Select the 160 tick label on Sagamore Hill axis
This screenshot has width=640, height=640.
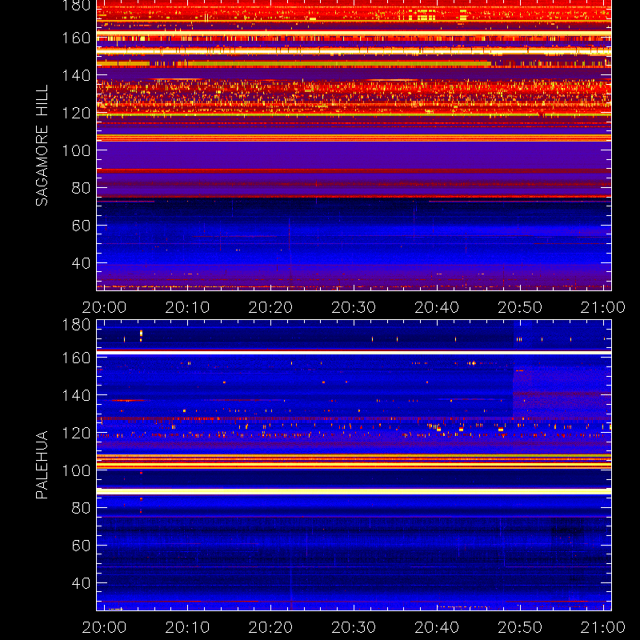[x=76, y=38]
